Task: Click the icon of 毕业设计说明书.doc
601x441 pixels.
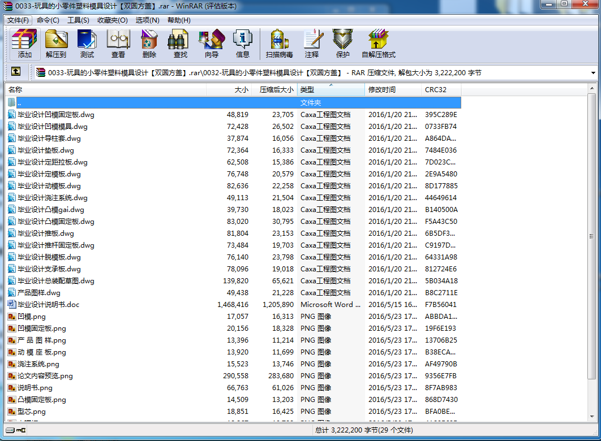Action: (12, 304)
